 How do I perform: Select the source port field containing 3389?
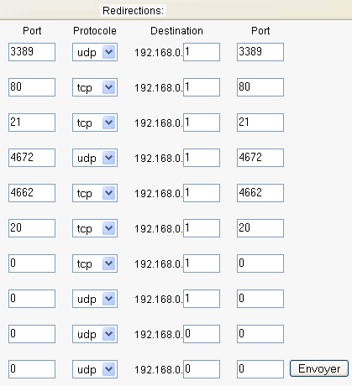click(x=32, y=52)
